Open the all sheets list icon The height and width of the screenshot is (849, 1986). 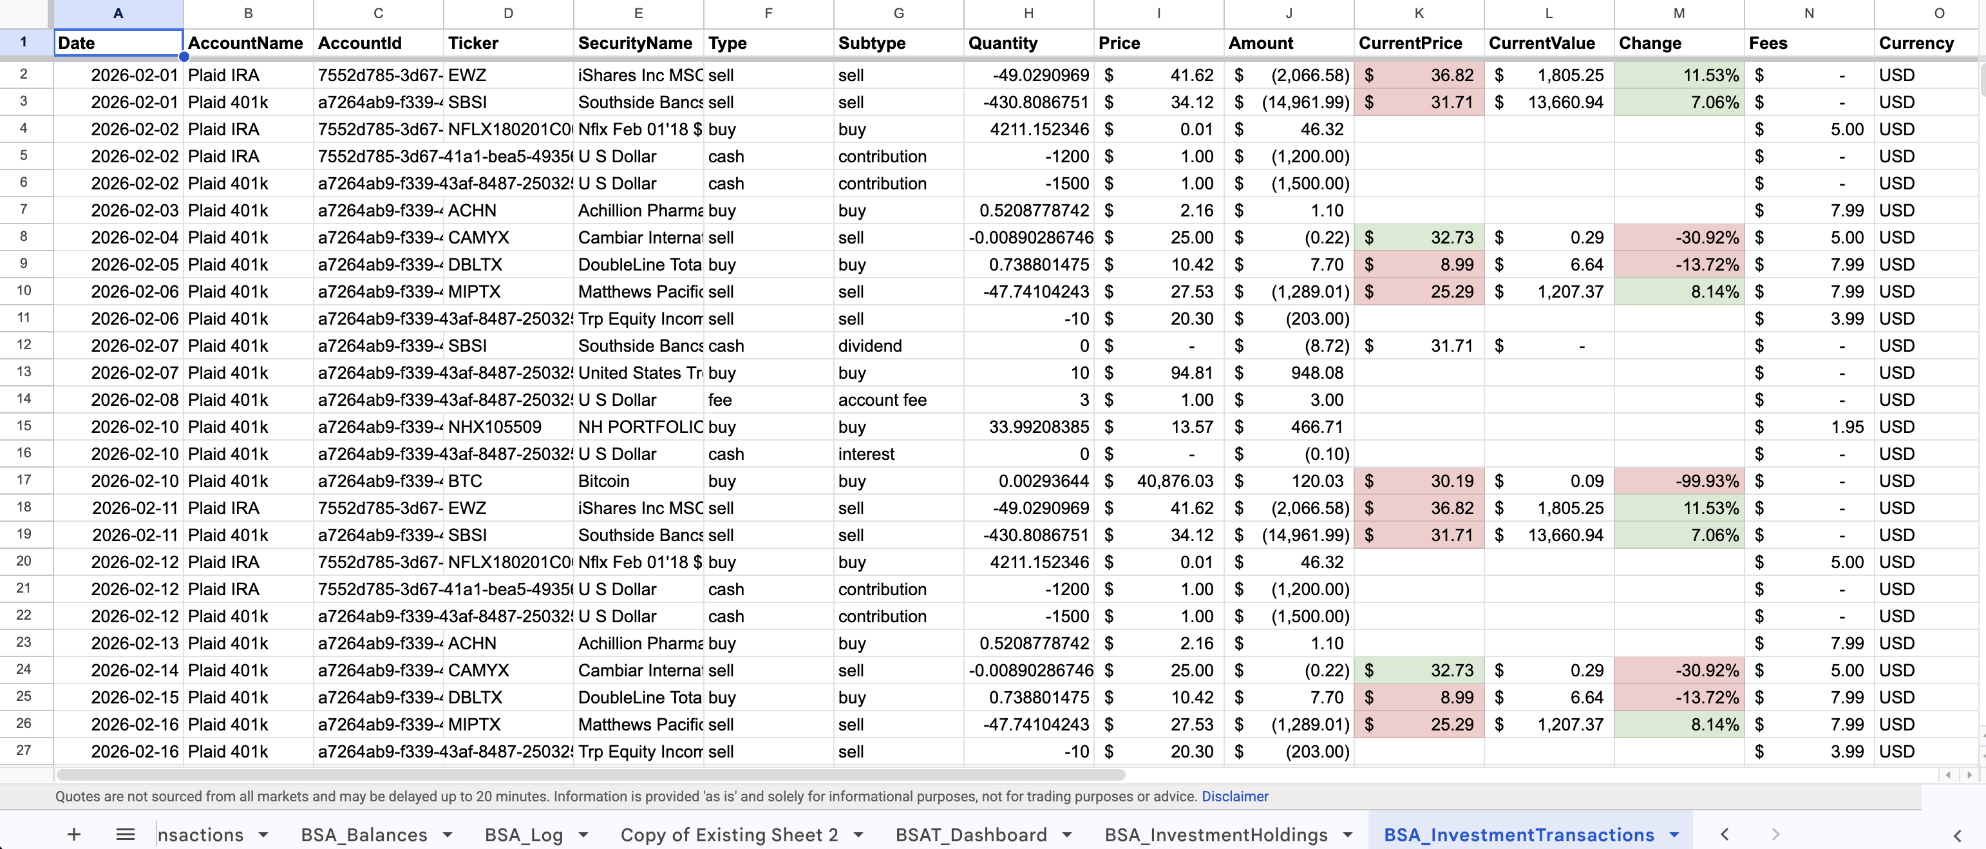pyautogui.click(x=126, y=834)
